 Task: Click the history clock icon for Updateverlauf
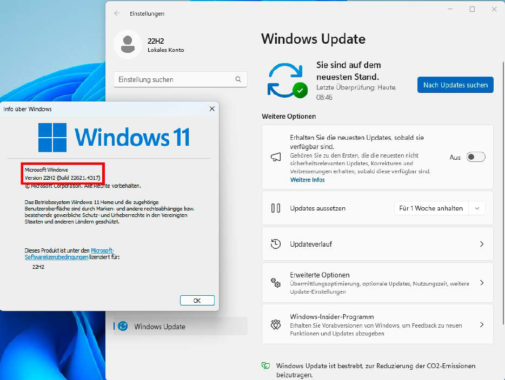tap(276, 243)
